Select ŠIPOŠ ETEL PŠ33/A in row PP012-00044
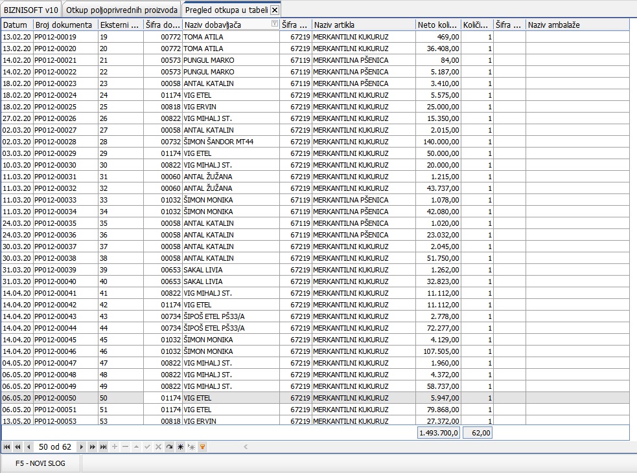Screen dimensions: 637x473 coord(231,328)
